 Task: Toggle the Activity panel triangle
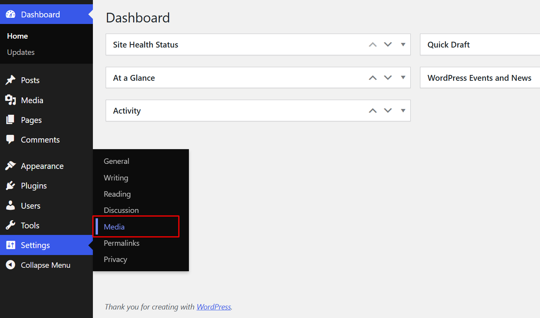click(x=403, y=111)
